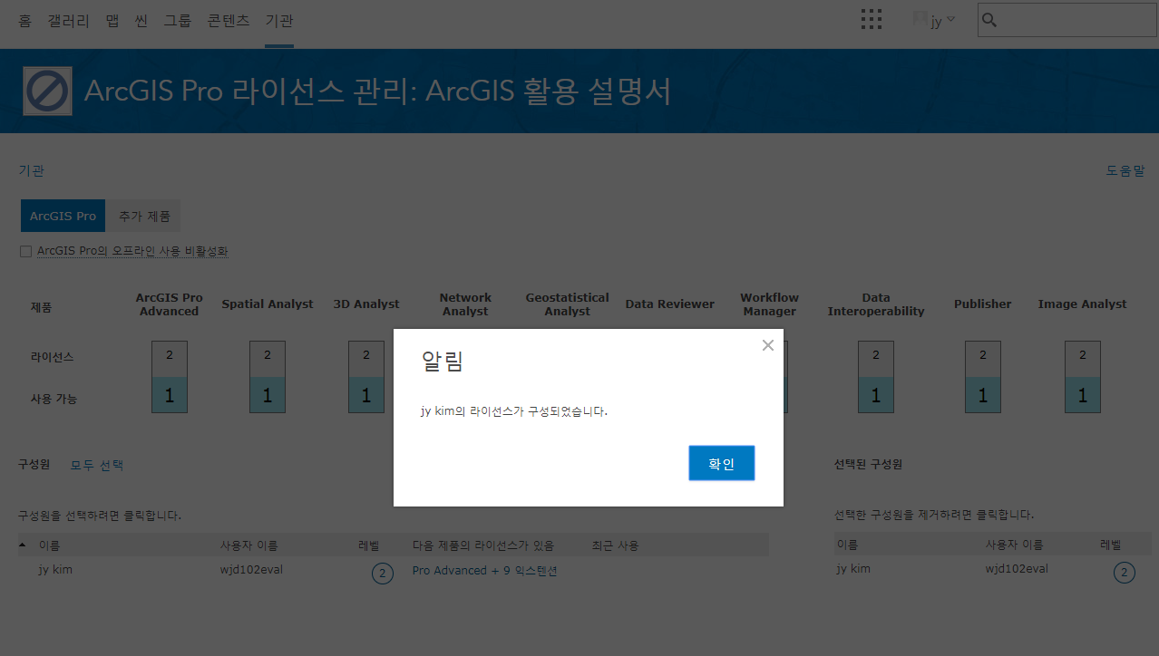
Task: Open 콘텐츠 in top navigation
Action: pyautogui.click(x=229, y=20)
